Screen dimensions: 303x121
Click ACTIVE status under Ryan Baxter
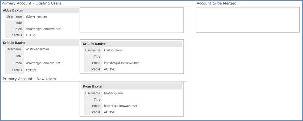109,112
